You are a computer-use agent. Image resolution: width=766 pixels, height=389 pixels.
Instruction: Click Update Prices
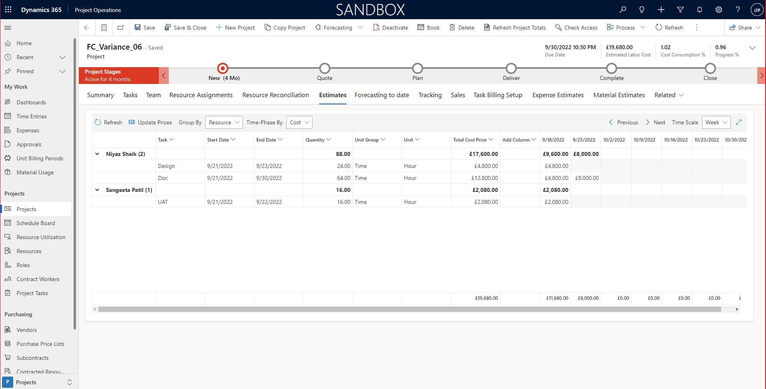click(150, 122)
